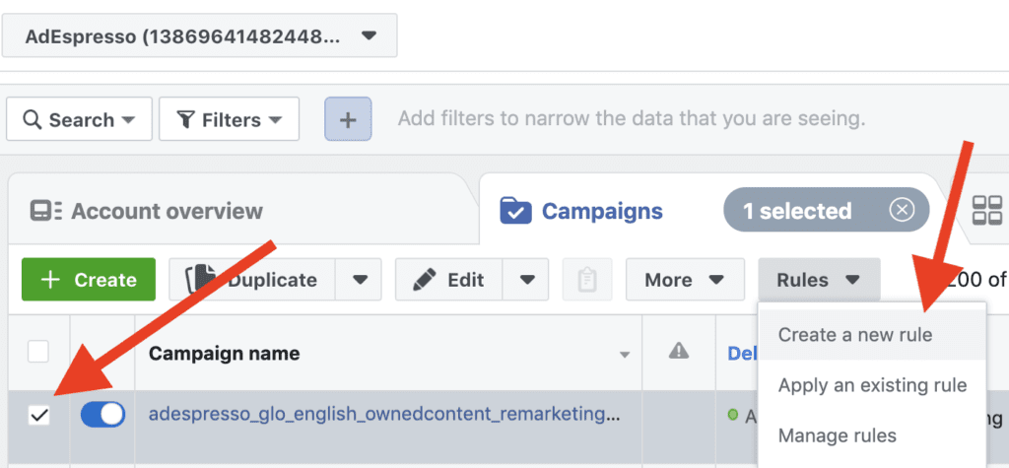The height and width of the screenshot is (468, 1009).
Task: Turn off the campaign's blue toggle switch
Action: pyautogui.click(x=102, y=415)
